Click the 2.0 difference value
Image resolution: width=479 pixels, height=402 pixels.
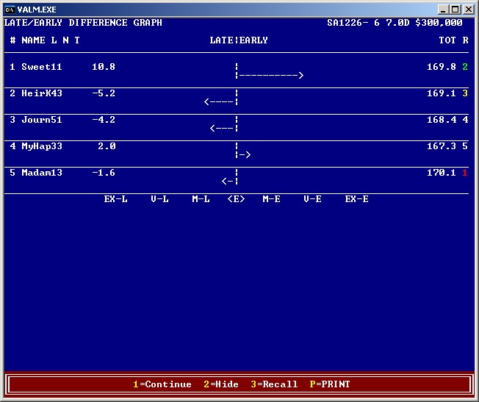pyautogui.click(x=107, y=146)
